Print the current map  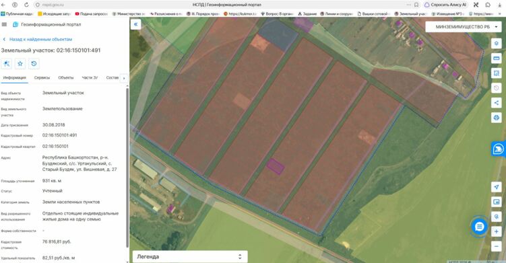tap(497, 117)
